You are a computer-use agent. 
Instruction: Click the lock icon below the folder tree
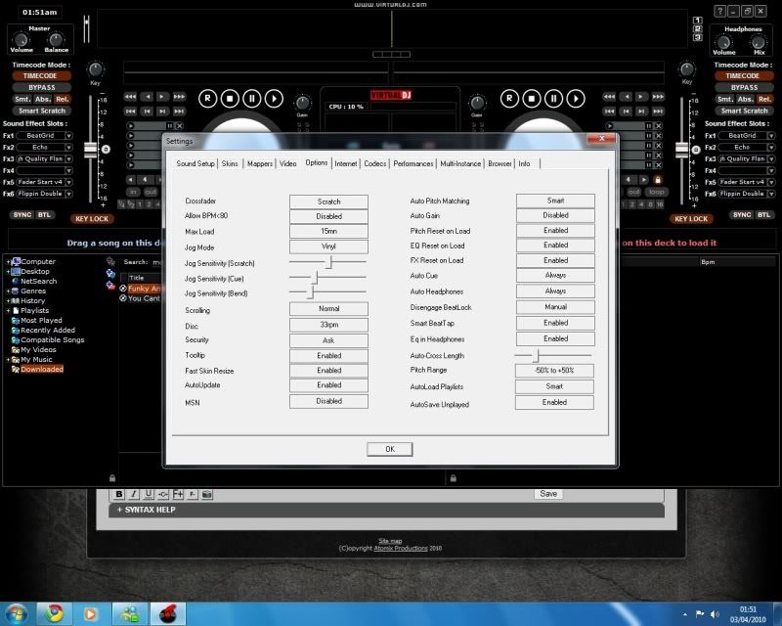point(112,477)
